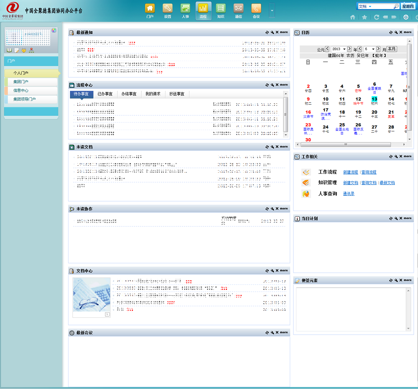Click the open book icon in sidebar
Image resolution: width=418 pixels, height=389 pixels.
point(9,50)
